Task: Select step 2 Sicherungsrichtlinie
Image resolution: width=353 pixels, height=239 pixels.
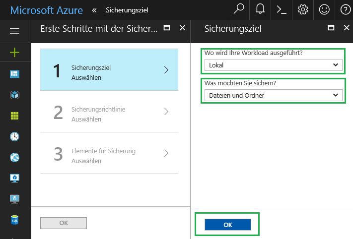Action: click(109, 112)
